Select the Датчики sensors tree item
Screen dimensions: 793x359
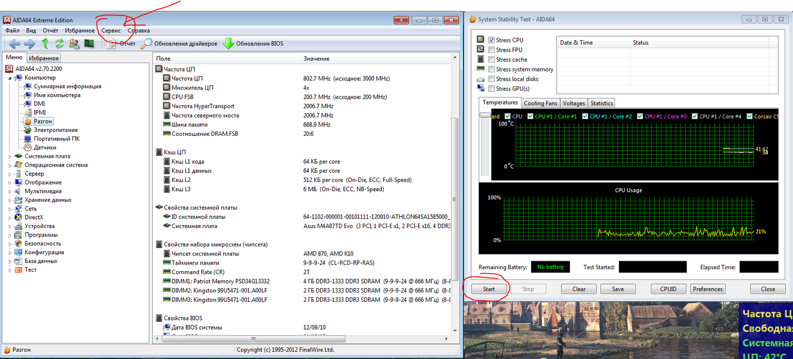pos(45,147)
